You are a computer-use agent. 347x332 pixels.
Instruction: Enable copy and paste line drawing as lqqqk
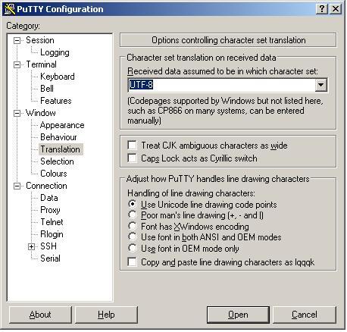point(133,262)
